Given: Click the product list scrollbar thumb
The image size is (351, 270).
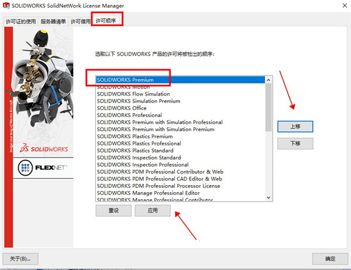Looking at the screenshot, I should click(x=269, y=107).
